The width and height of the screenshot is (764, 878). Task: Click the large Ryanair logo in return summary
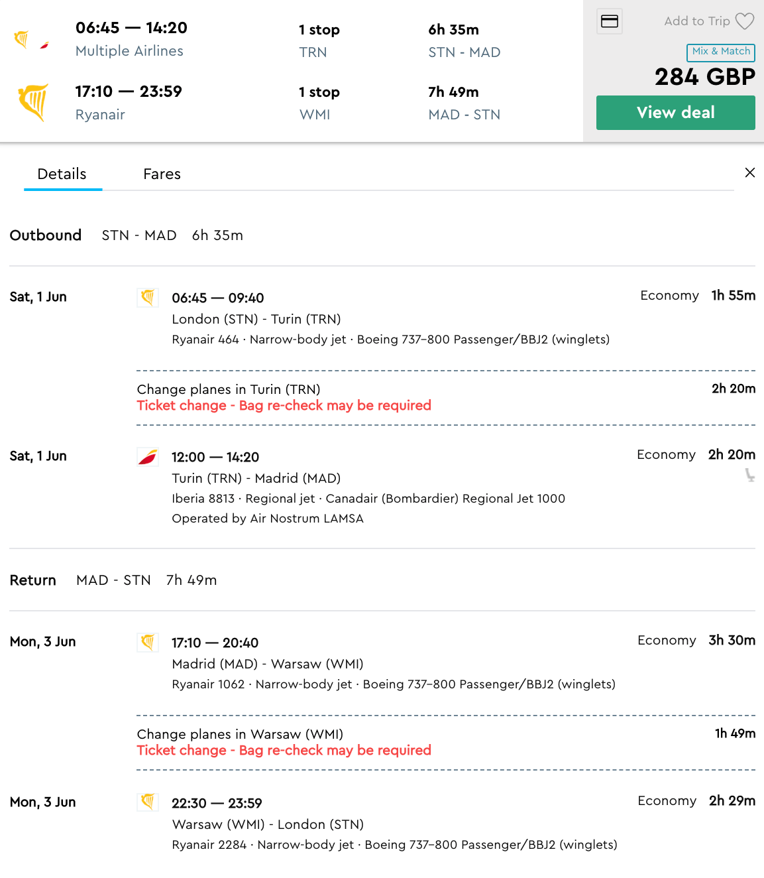(x=33, y=102)
